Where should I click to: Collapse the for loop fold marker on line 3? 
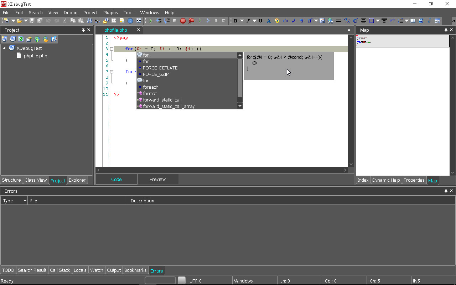coord(112,49)
